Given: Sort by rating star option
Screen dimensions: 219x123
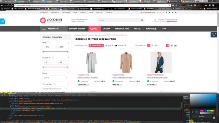Looking at the screenshot, I should pos(120,45).
